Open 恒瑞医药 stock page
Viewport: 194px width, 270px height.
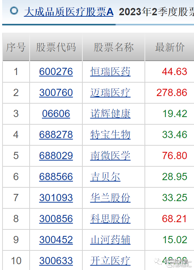[110, 72]
